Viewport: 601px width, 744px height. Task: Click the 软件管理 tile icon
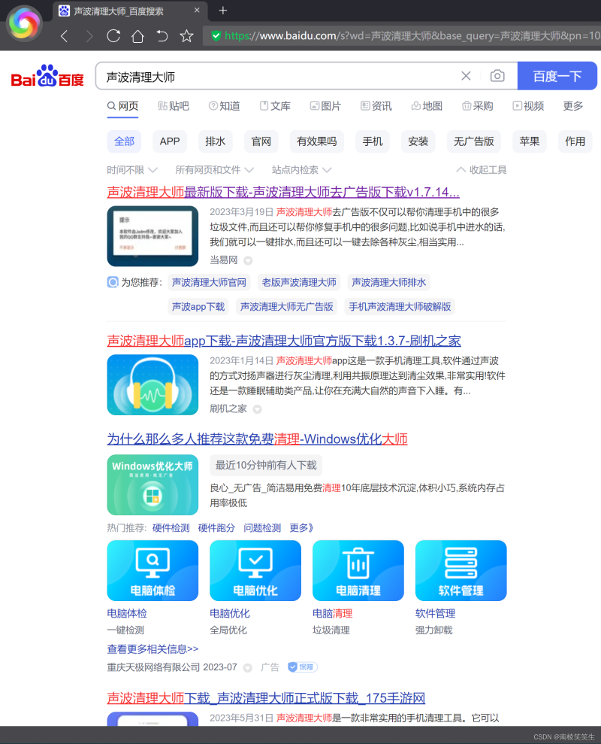[461, 571]
